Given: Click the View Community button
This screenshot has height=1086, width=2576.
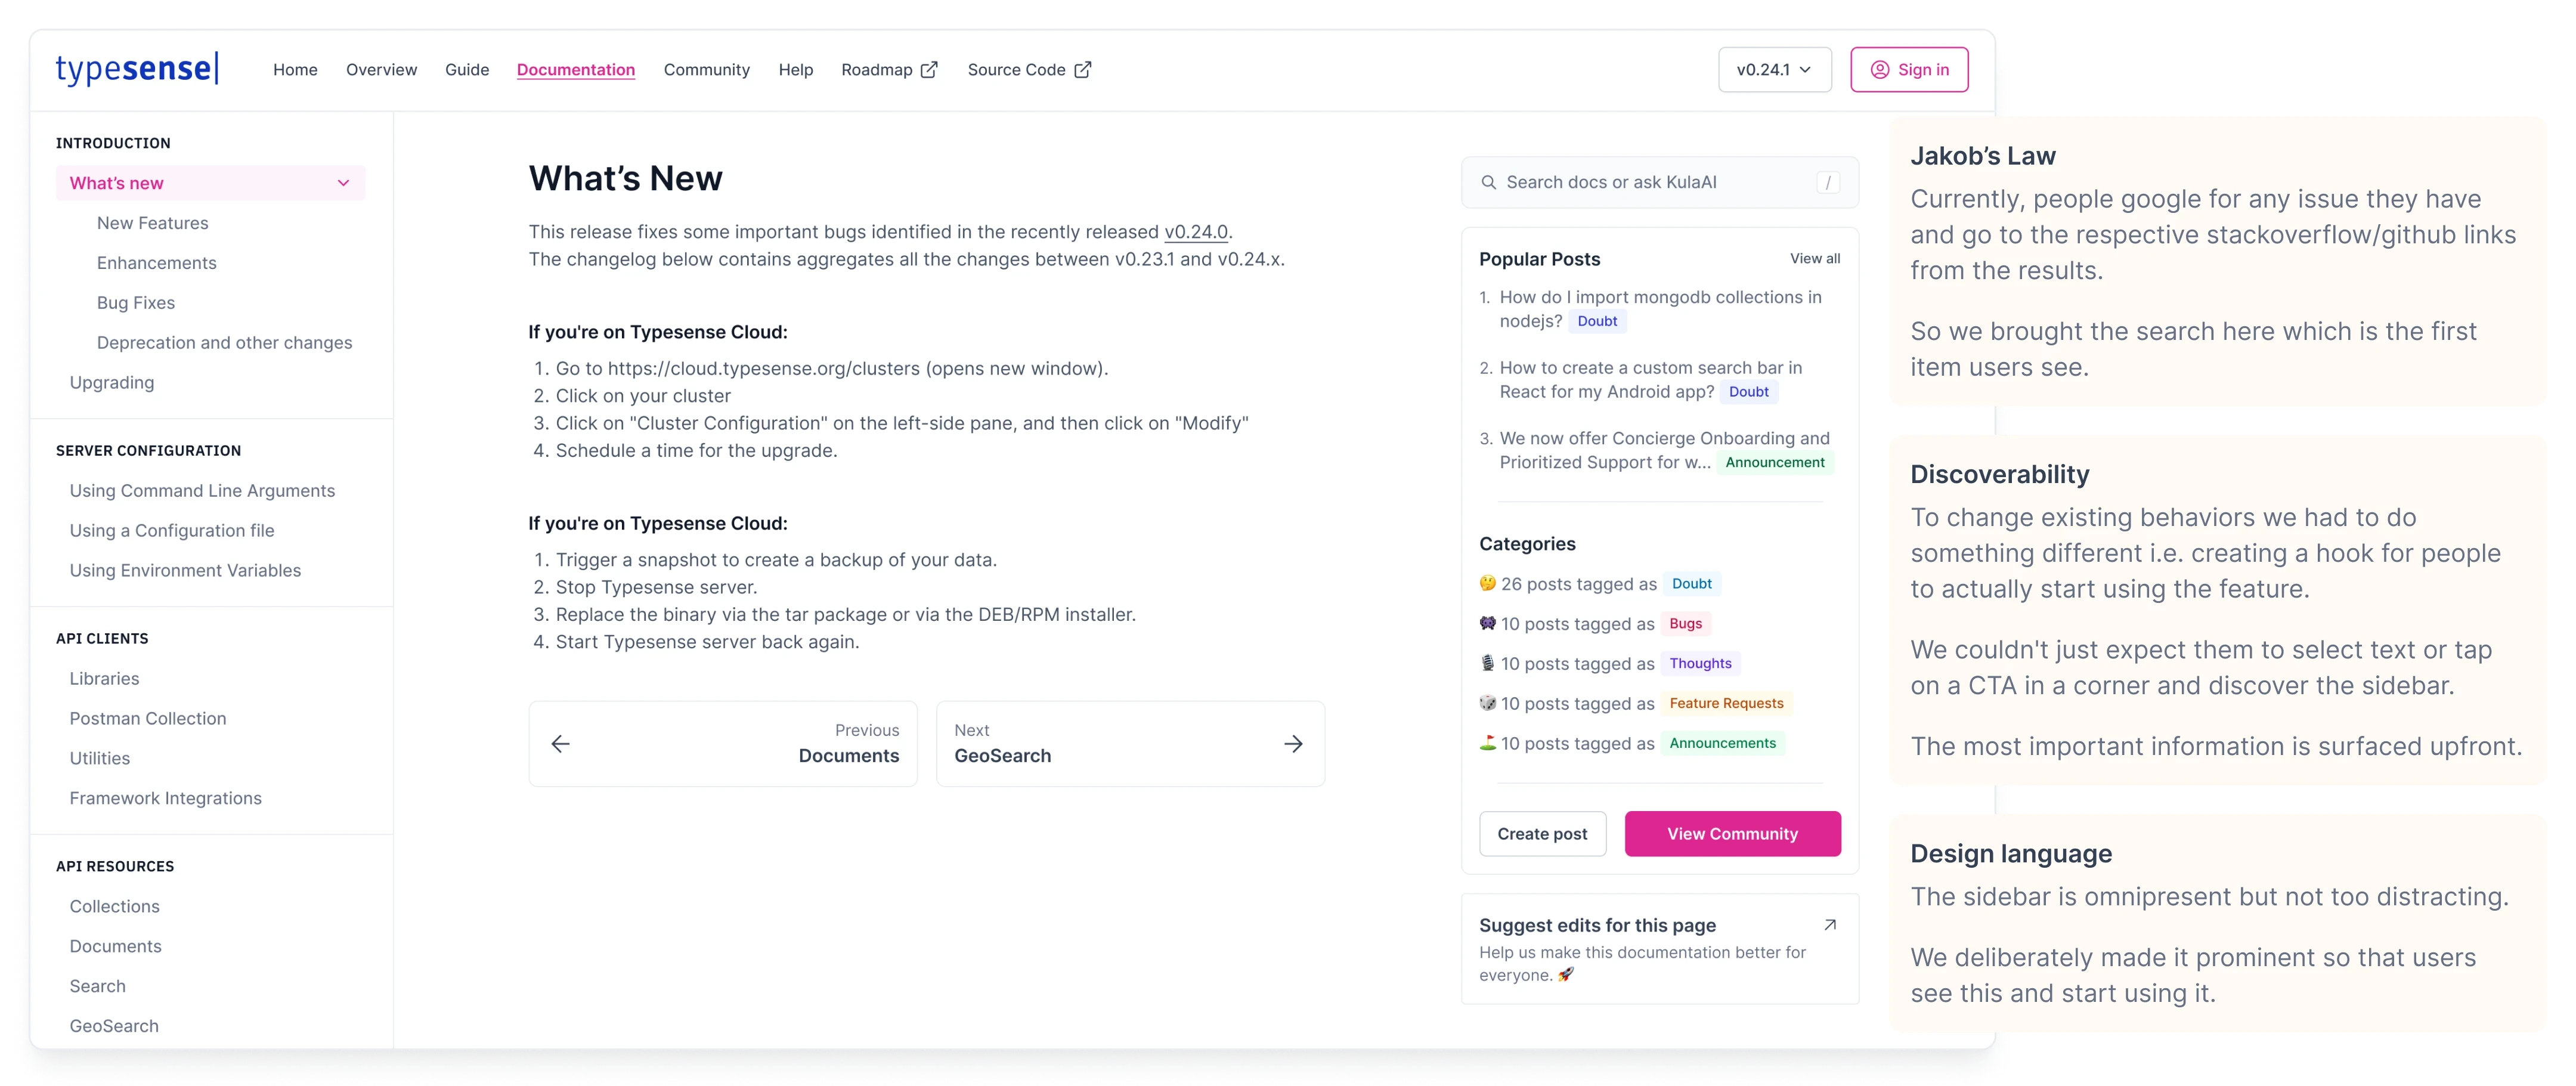Looking at the screenshot, I should [x=1732, y=833].
